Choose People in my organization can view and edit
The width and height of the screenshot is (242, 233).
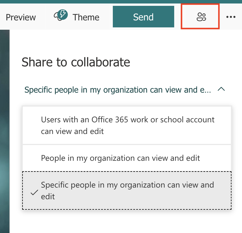tap(120, 158)
